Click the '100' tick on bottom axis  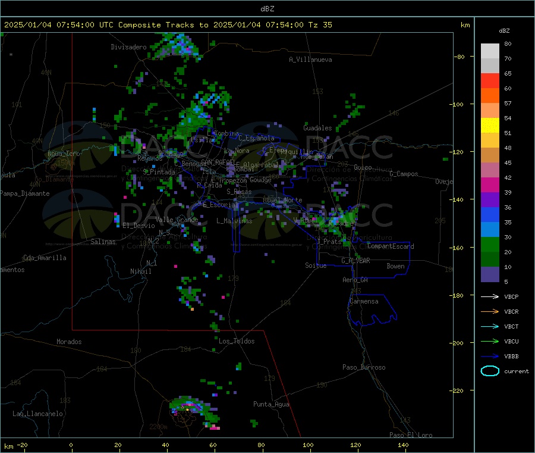click(x=308, y=445)
